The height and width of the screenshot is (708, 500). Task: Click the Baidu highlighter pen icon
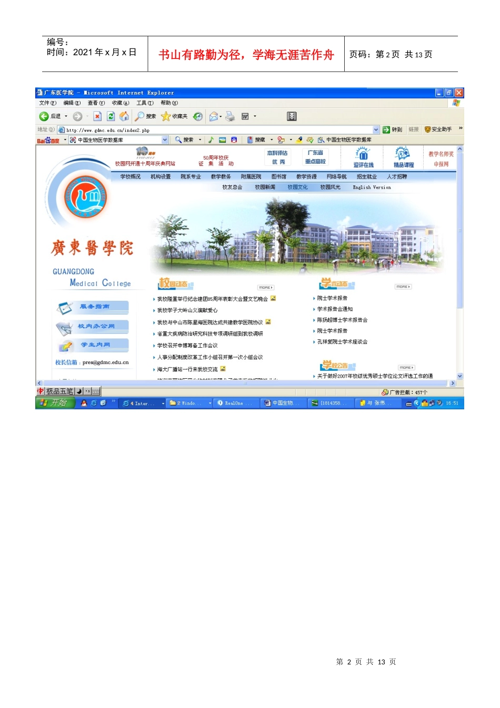click(299, 140)
